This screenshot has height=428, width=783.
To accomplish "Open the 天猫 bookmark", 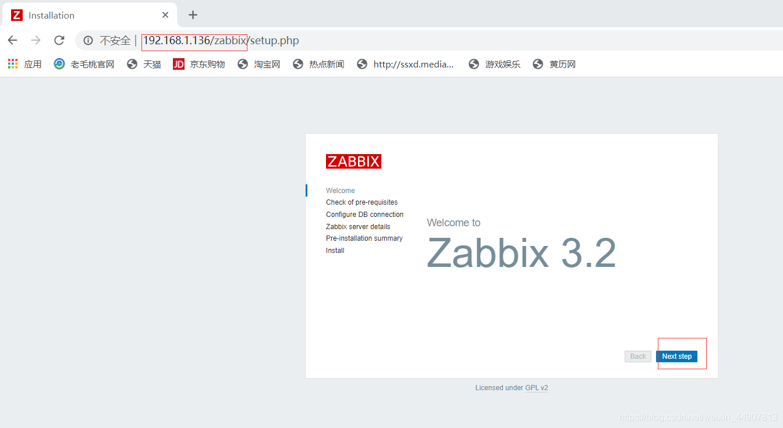I will point(144,64).
